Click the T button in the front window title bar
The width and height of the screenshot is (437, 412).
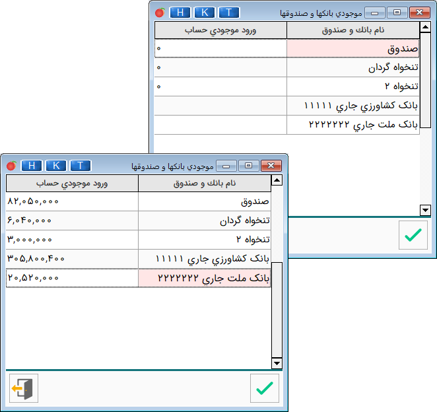tap(80, 165)
